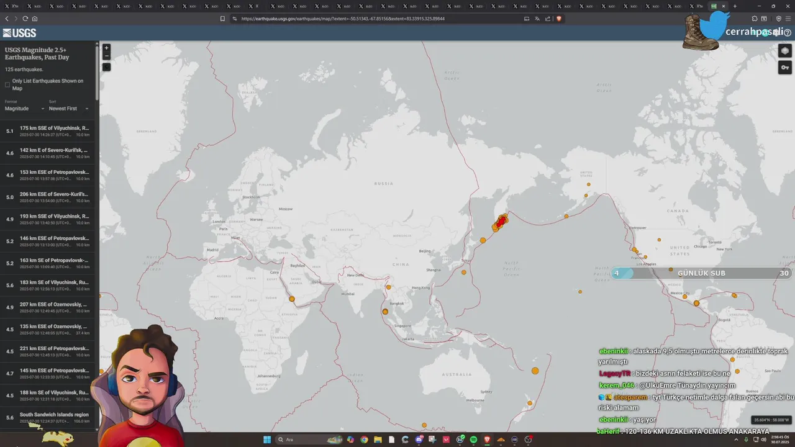
Task: Select 5.6 183 km SE of Vilyuchinsk
Action: pos(48,286)
